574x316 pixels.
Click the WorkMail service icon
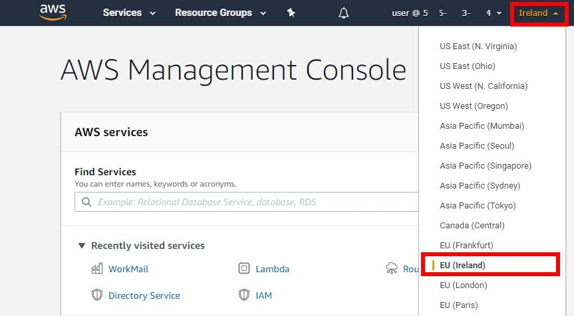click(x=97, y=269)
